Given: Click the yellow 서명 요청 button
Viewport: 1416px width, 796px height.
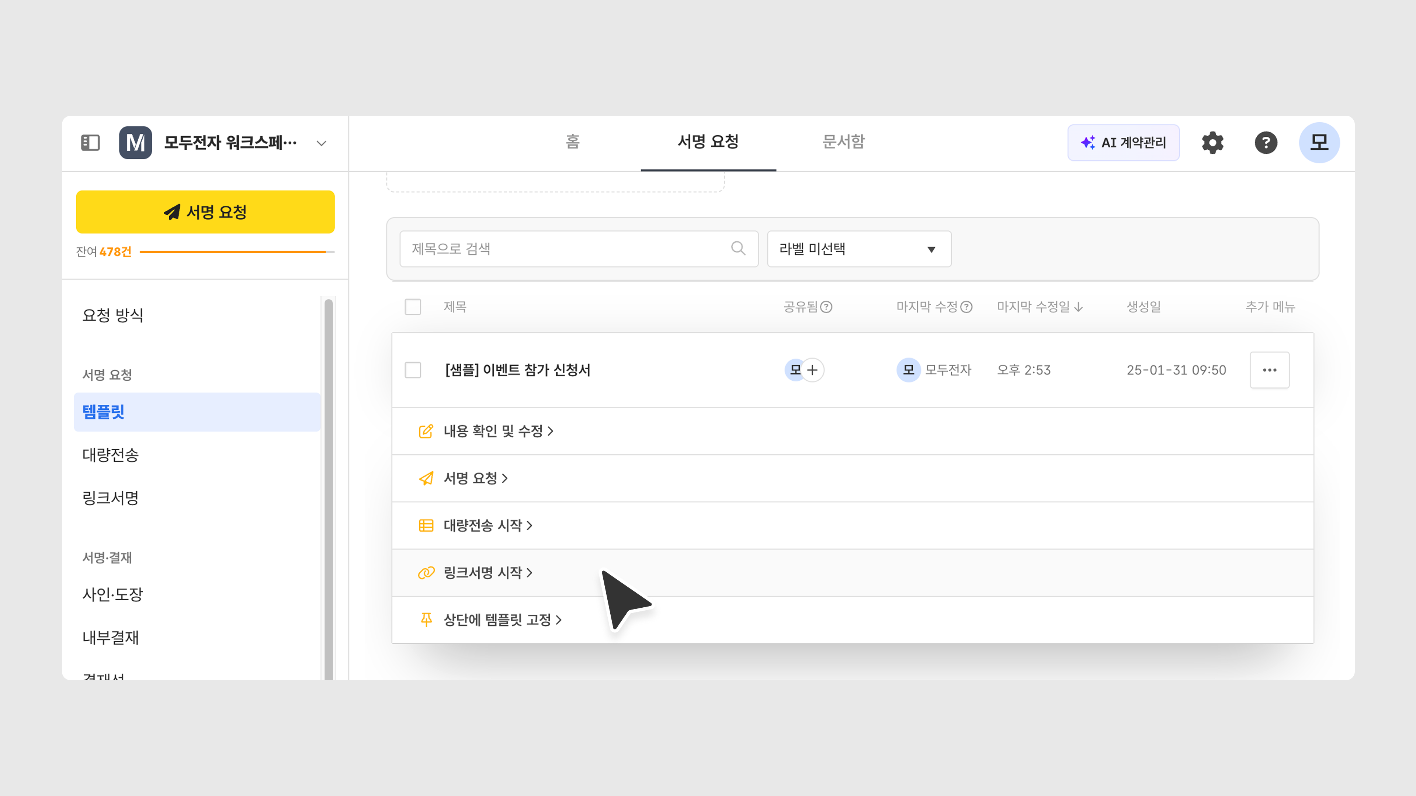Looking at the screenshot, I should (x=205, y=212).
